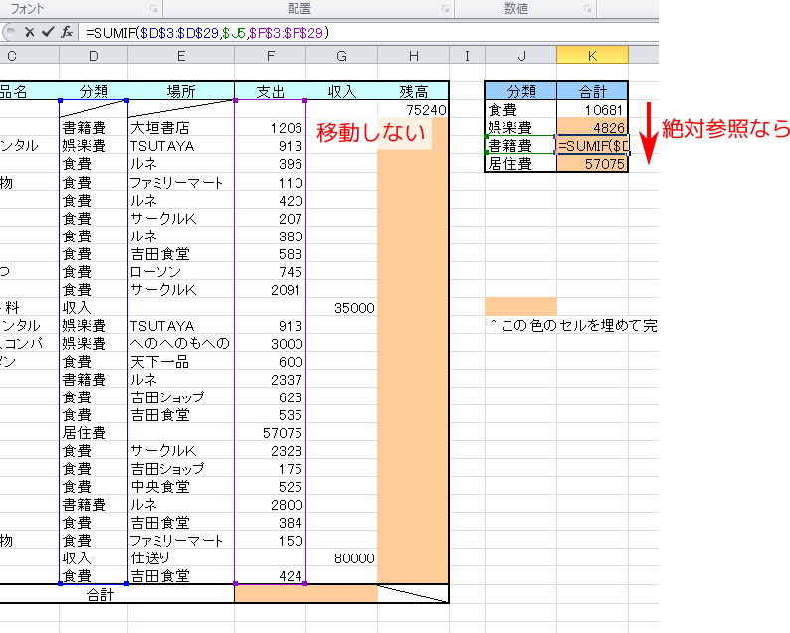Click the 残高 header cell

coord(413,91)
